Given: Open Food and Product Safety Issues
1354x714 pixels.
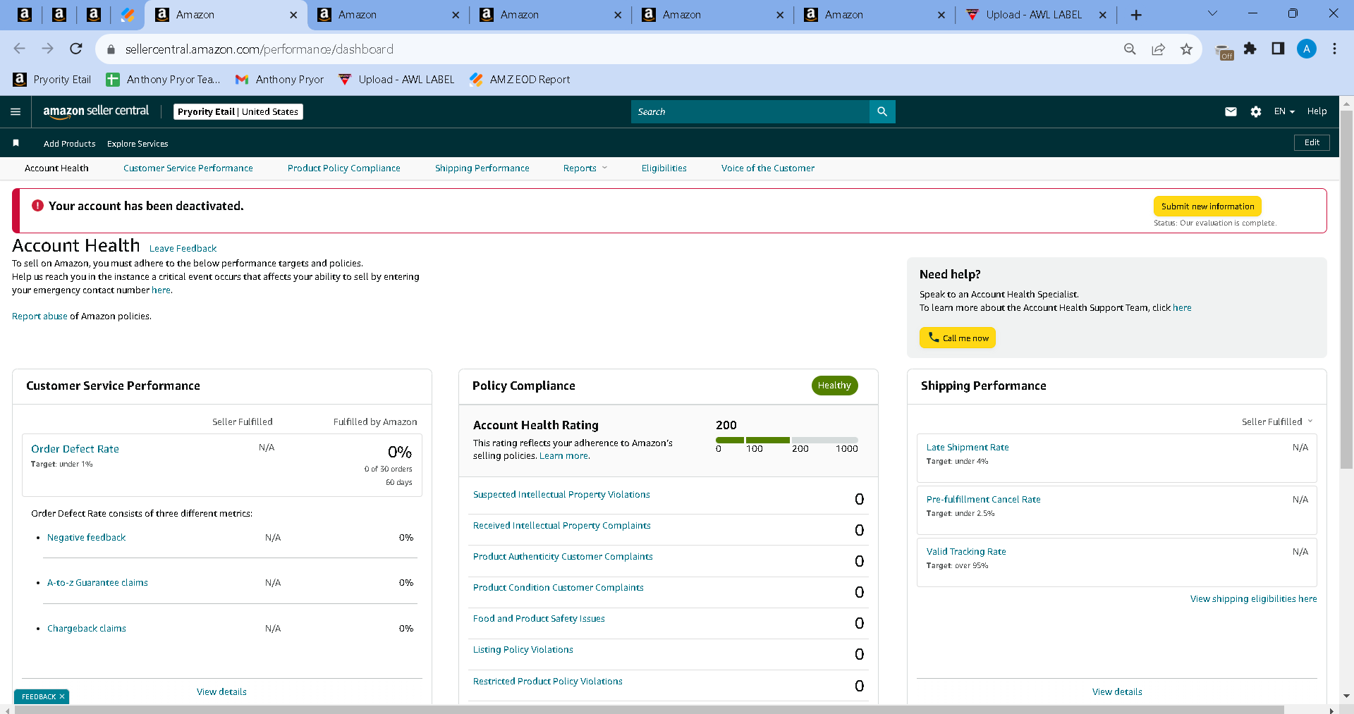Looking at the screenshot, I should pos(539,618).
